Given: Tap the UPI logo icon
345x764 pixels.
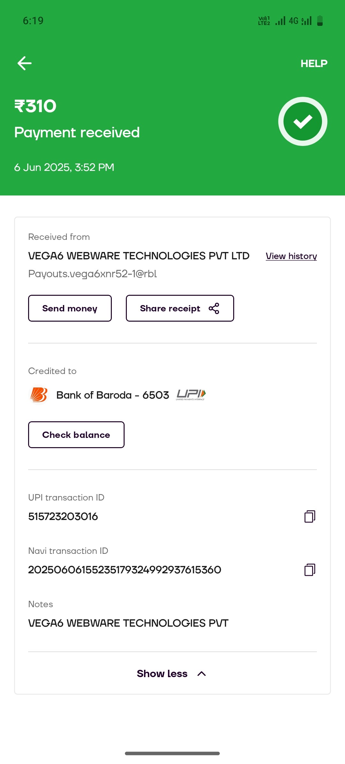Looking at the screenshot, I should coord(191,395).
